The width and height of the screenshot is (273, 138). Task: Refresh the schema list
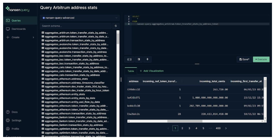point(116,26)
